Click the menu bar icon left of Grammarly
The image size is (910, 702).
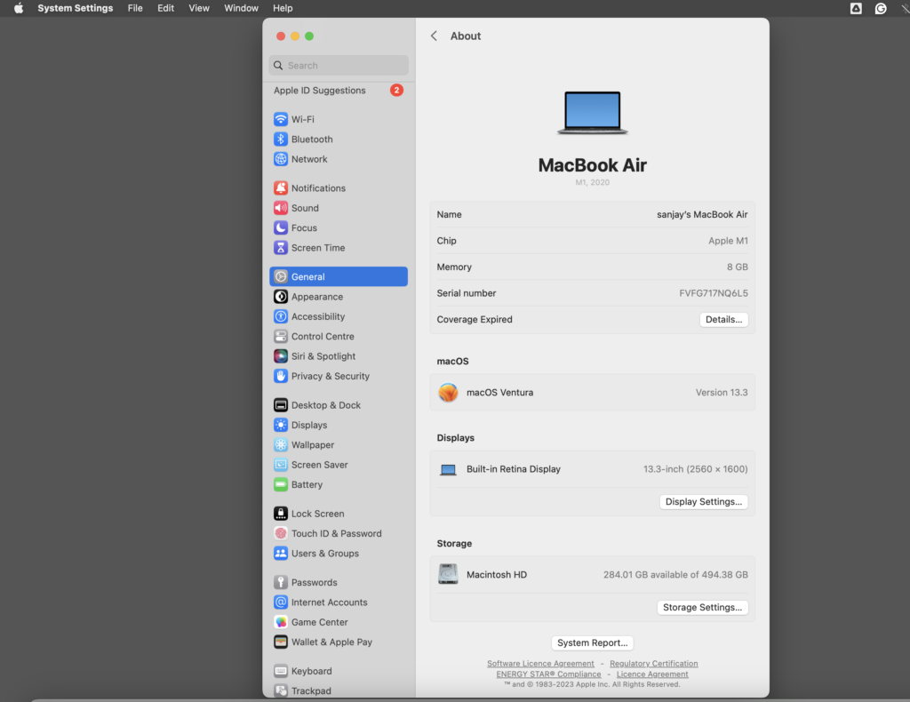[856, 8]
